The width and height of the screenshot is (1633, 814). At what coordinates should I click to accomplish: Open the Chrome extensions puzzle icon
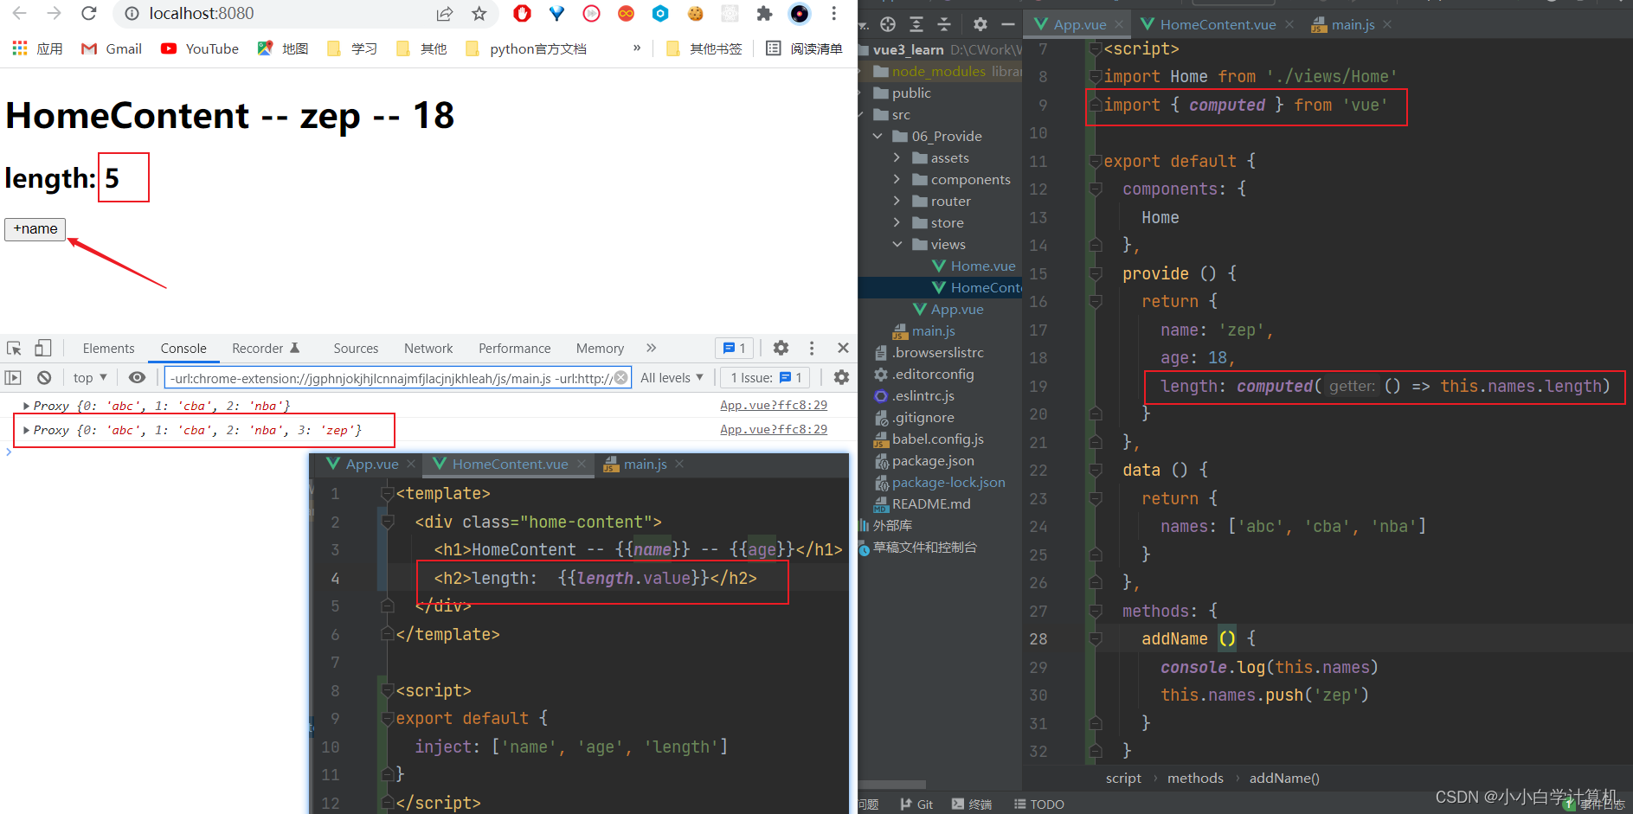764,13
